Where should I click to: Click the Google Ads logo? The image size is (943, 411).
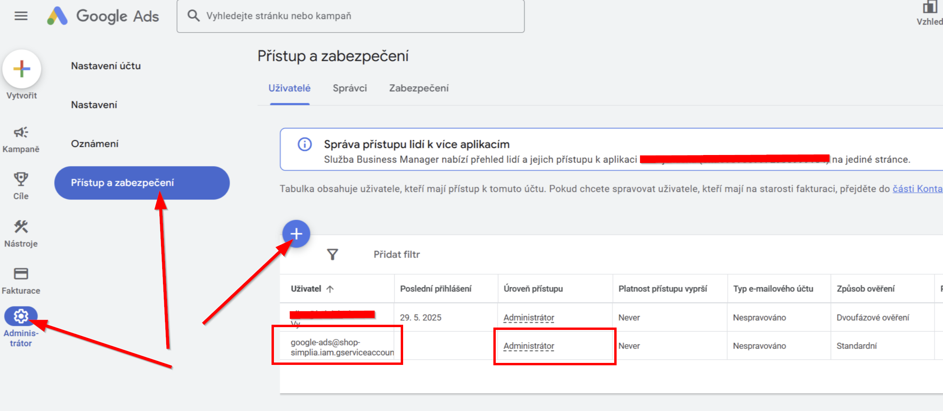(103, 16)
